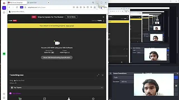Open the Skf-20man user profile
Viewport: 179px width, 100px height.
point(17,93)
